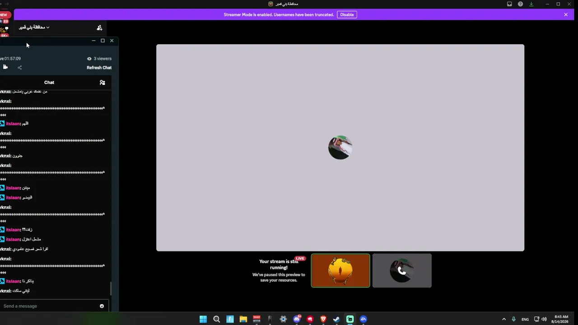The image size is (578, 325).
Task: Click the chat scrollbar thumb
Action: (111, 289)
